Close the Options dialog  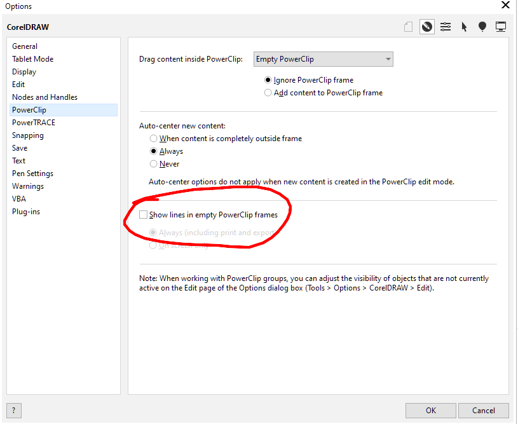click(x=505, y=5)
